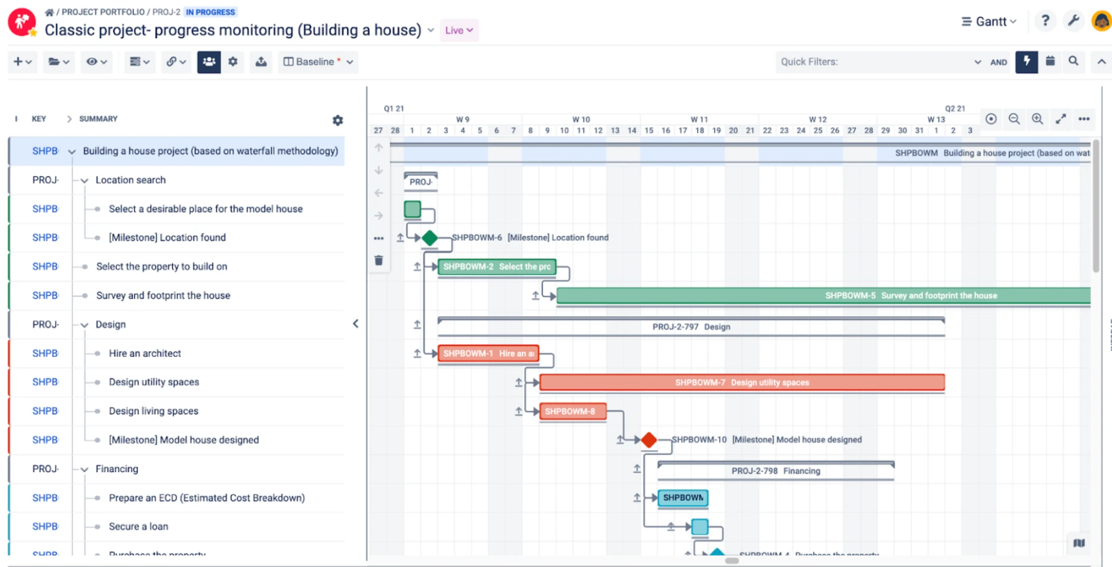Image resolution: width=1112 pixels, height=567 pixels.
Task: Open the wrench configuration icon
Action: pos(1073,21)
